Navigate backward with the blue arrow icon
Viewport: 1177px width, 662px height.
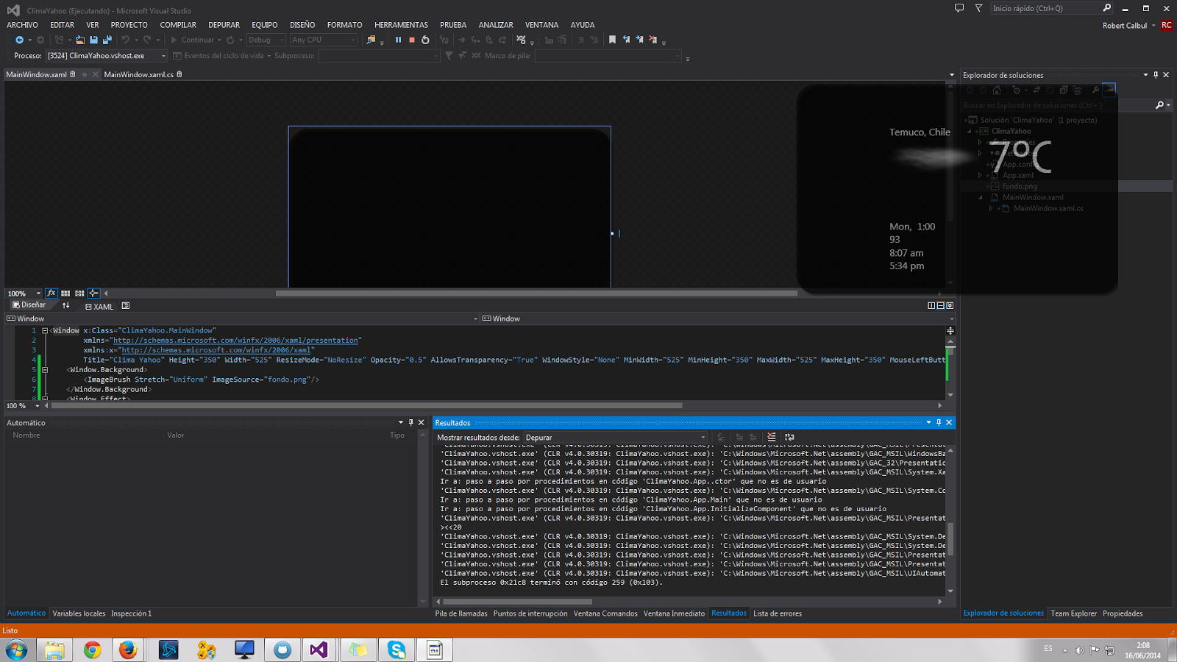[x=19, y=40]
